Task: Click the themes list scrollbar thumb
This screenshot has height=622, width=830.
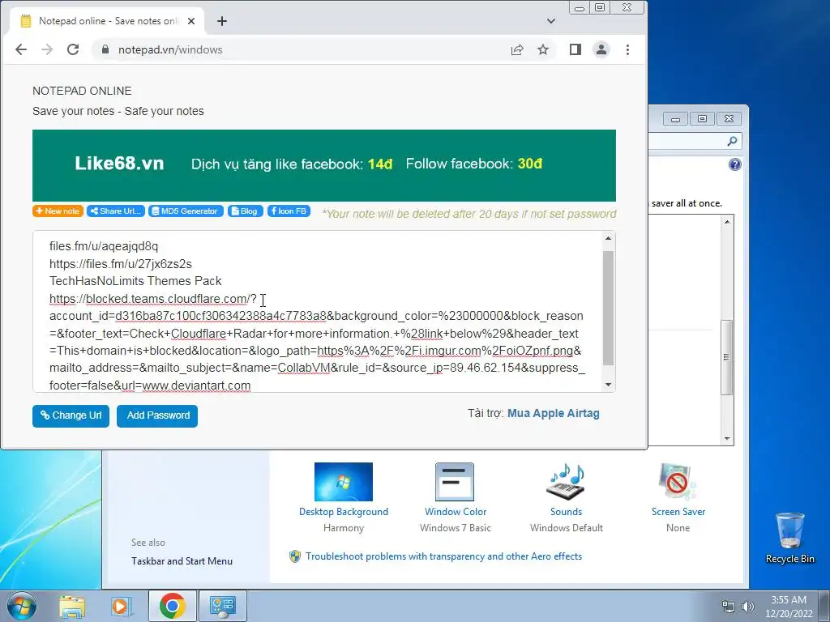Action: (727, 357)
